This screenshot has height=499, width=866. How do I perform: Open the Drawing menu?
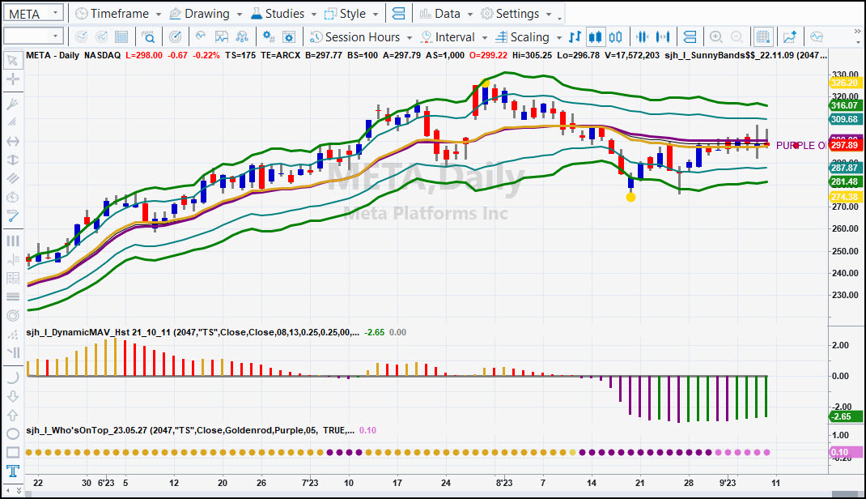click(x=206, y=14)
